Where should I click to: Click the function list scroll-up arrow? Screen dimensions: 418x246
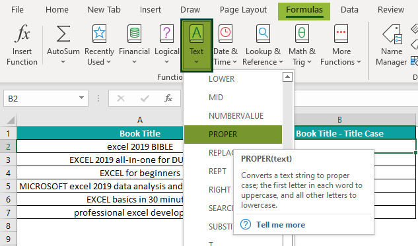click(287, 77)
